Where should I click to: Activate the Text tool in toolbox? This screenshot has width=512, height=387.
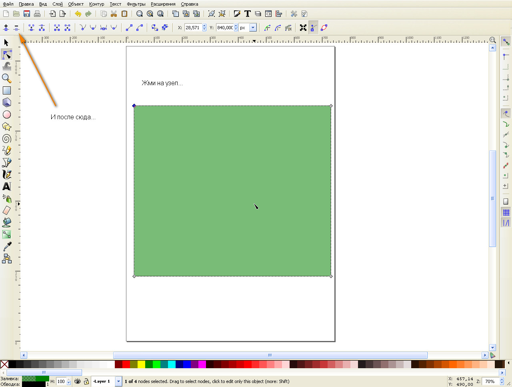[x=7, y=186]
